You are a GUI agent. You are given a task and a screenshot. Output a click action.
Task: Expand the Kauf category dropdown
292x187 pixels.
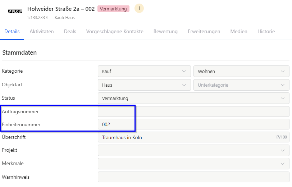(x=144, y=71)
